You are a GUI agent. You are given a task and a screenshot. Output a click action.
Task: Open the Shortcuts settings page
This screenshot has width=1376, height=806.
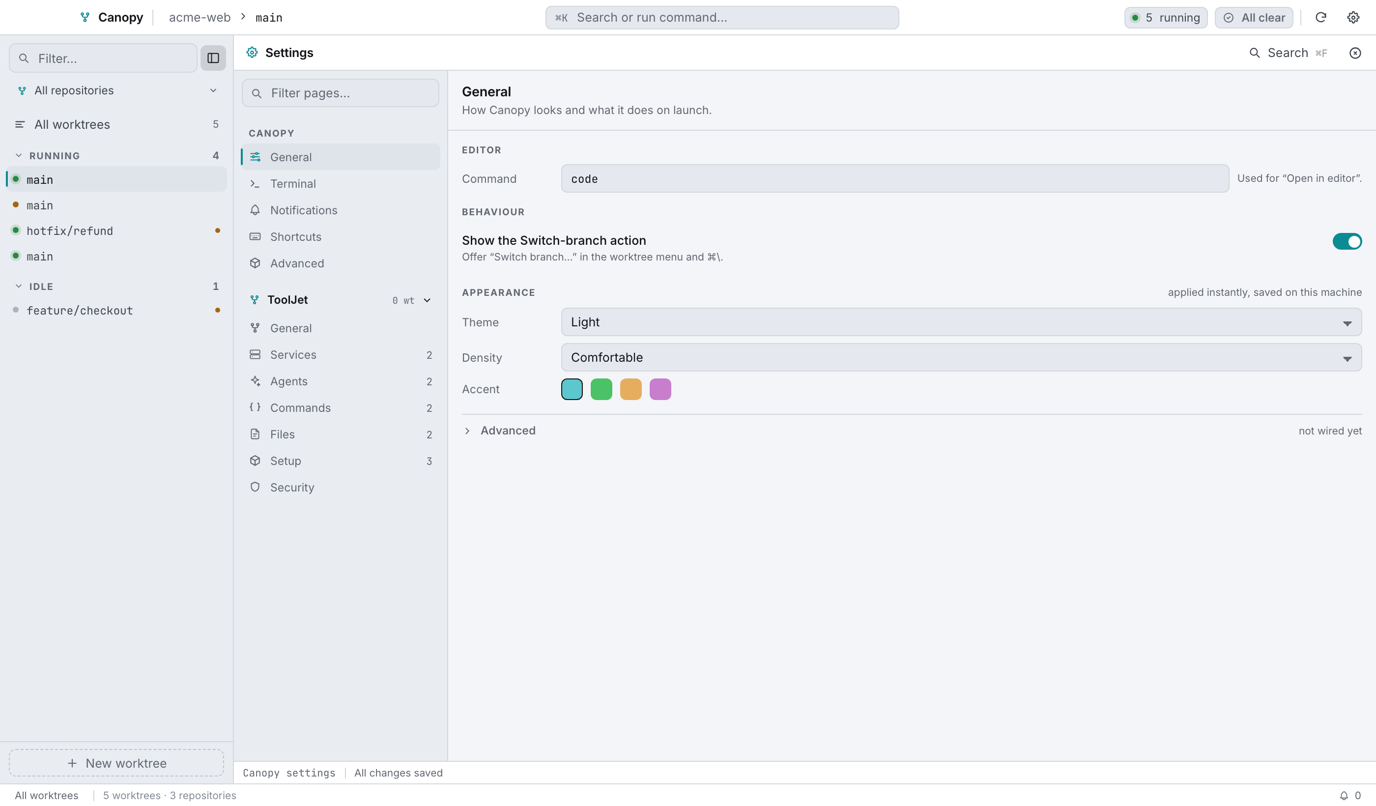click(x=340, y=236)
